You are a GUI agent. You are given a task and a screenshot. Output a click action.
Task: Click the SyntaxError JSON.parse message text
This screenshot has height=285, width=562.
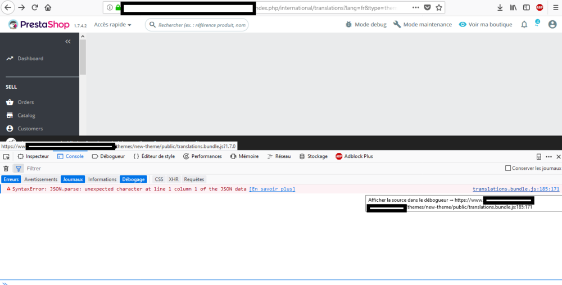click(x=129, y=189)
